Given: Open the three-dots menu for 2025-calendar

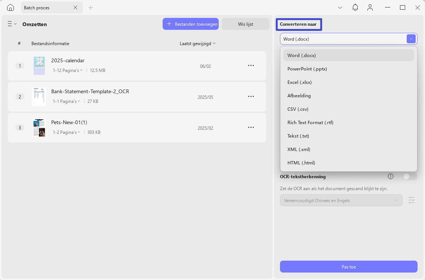Looking at the screenshot, I should pos(251,65).
